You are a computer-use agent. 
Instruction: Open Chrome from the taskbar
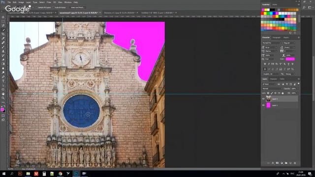(x=60, y=174)
